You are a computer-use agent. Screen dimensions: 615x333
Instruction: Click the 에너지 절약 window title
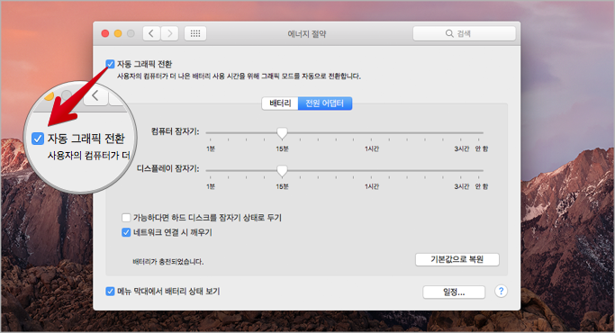307,34
